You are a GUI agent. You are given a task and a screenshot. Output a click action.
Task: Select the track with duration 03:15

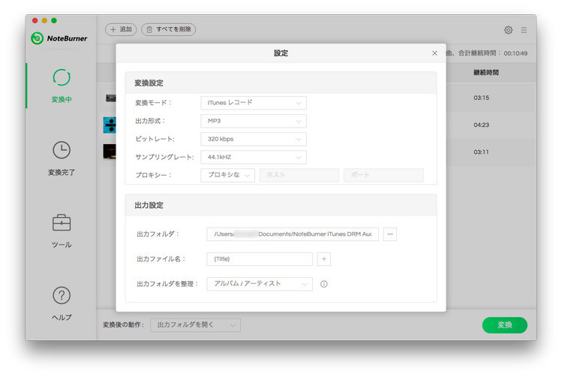481,98
